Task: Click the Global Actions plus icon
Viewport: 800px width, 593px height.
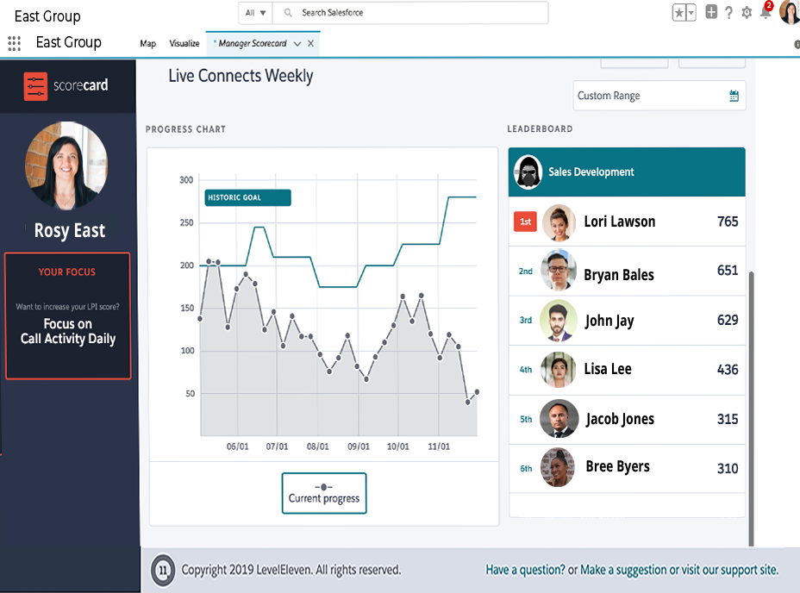Action: pyautogui.click(x=711, y=12)
